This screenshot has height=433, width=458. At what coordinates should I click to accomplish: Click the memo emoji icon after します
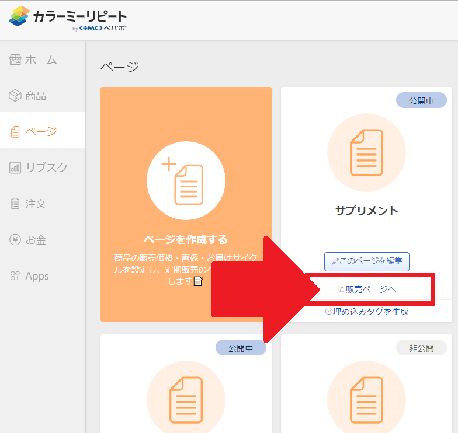click(199, 281)
